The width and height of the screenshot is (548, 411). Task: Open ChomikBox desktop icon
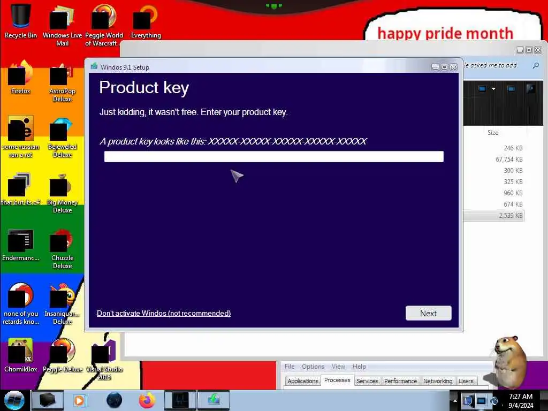(21, 355)
